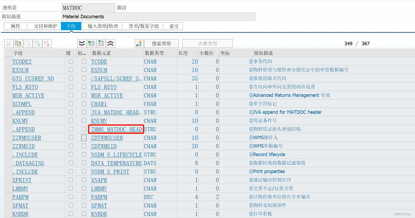The image size is (415, 218).
Task: Open the KNBDR data element link
Action: (99, 214)
